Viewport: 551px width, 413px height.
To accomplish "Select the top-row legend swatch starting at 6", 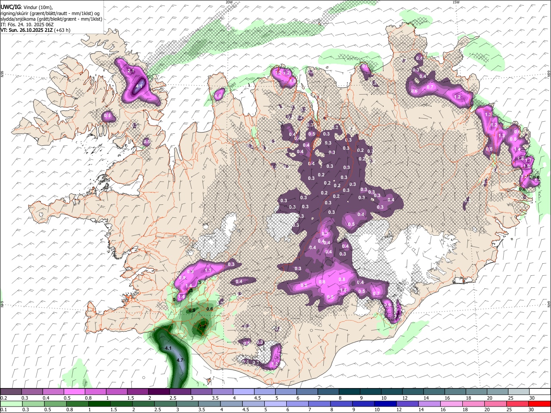I will tap(307, 391).
